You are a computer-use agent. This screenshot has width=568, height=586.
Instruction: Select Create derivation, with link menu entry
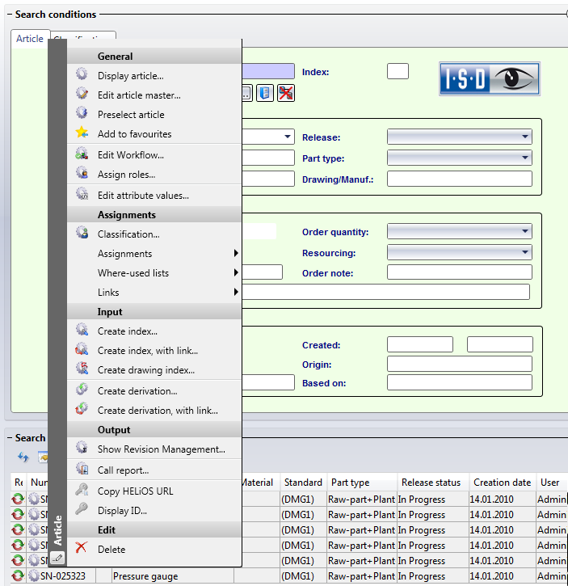[158, 410]
